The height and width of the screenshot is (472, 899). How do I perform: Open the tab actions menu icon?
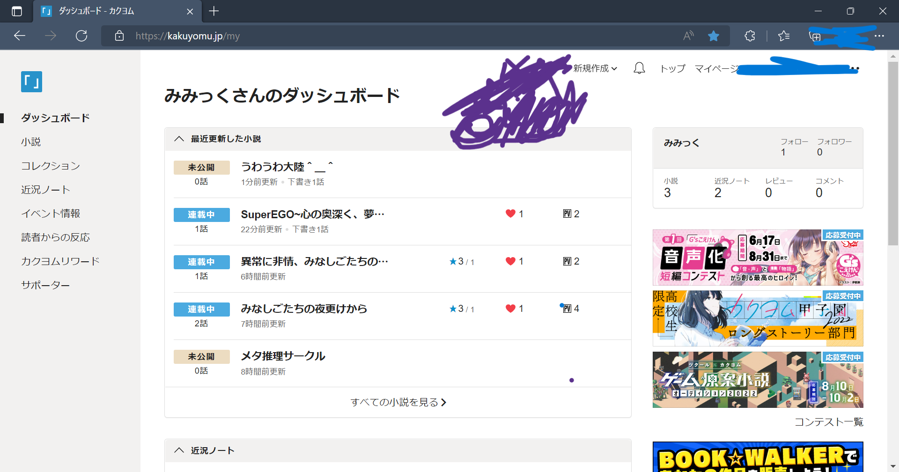17,11
